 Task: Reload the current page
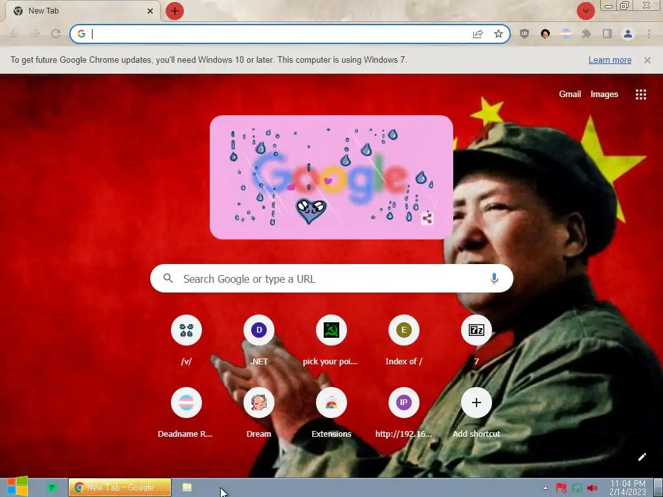click(x=56, y=34)
